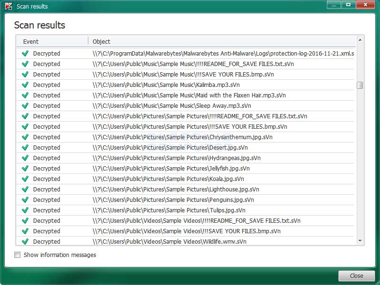Click the vertical scrollbar thumb
The image size is (380, 285).
pyautogui.click(x=360, y=85)
